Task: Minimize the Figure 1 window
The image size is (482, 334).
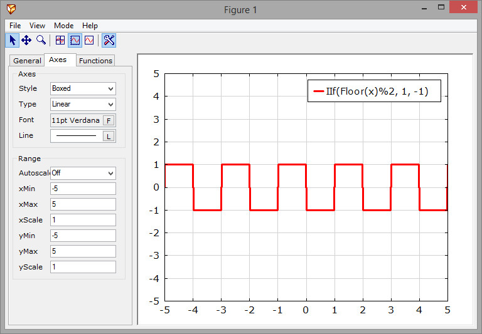Action: (x=424, y=8)
